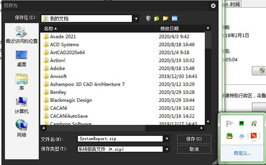266x165 pixels.
Task: Click the file list scroll up arrow
Action: [208, 28]
